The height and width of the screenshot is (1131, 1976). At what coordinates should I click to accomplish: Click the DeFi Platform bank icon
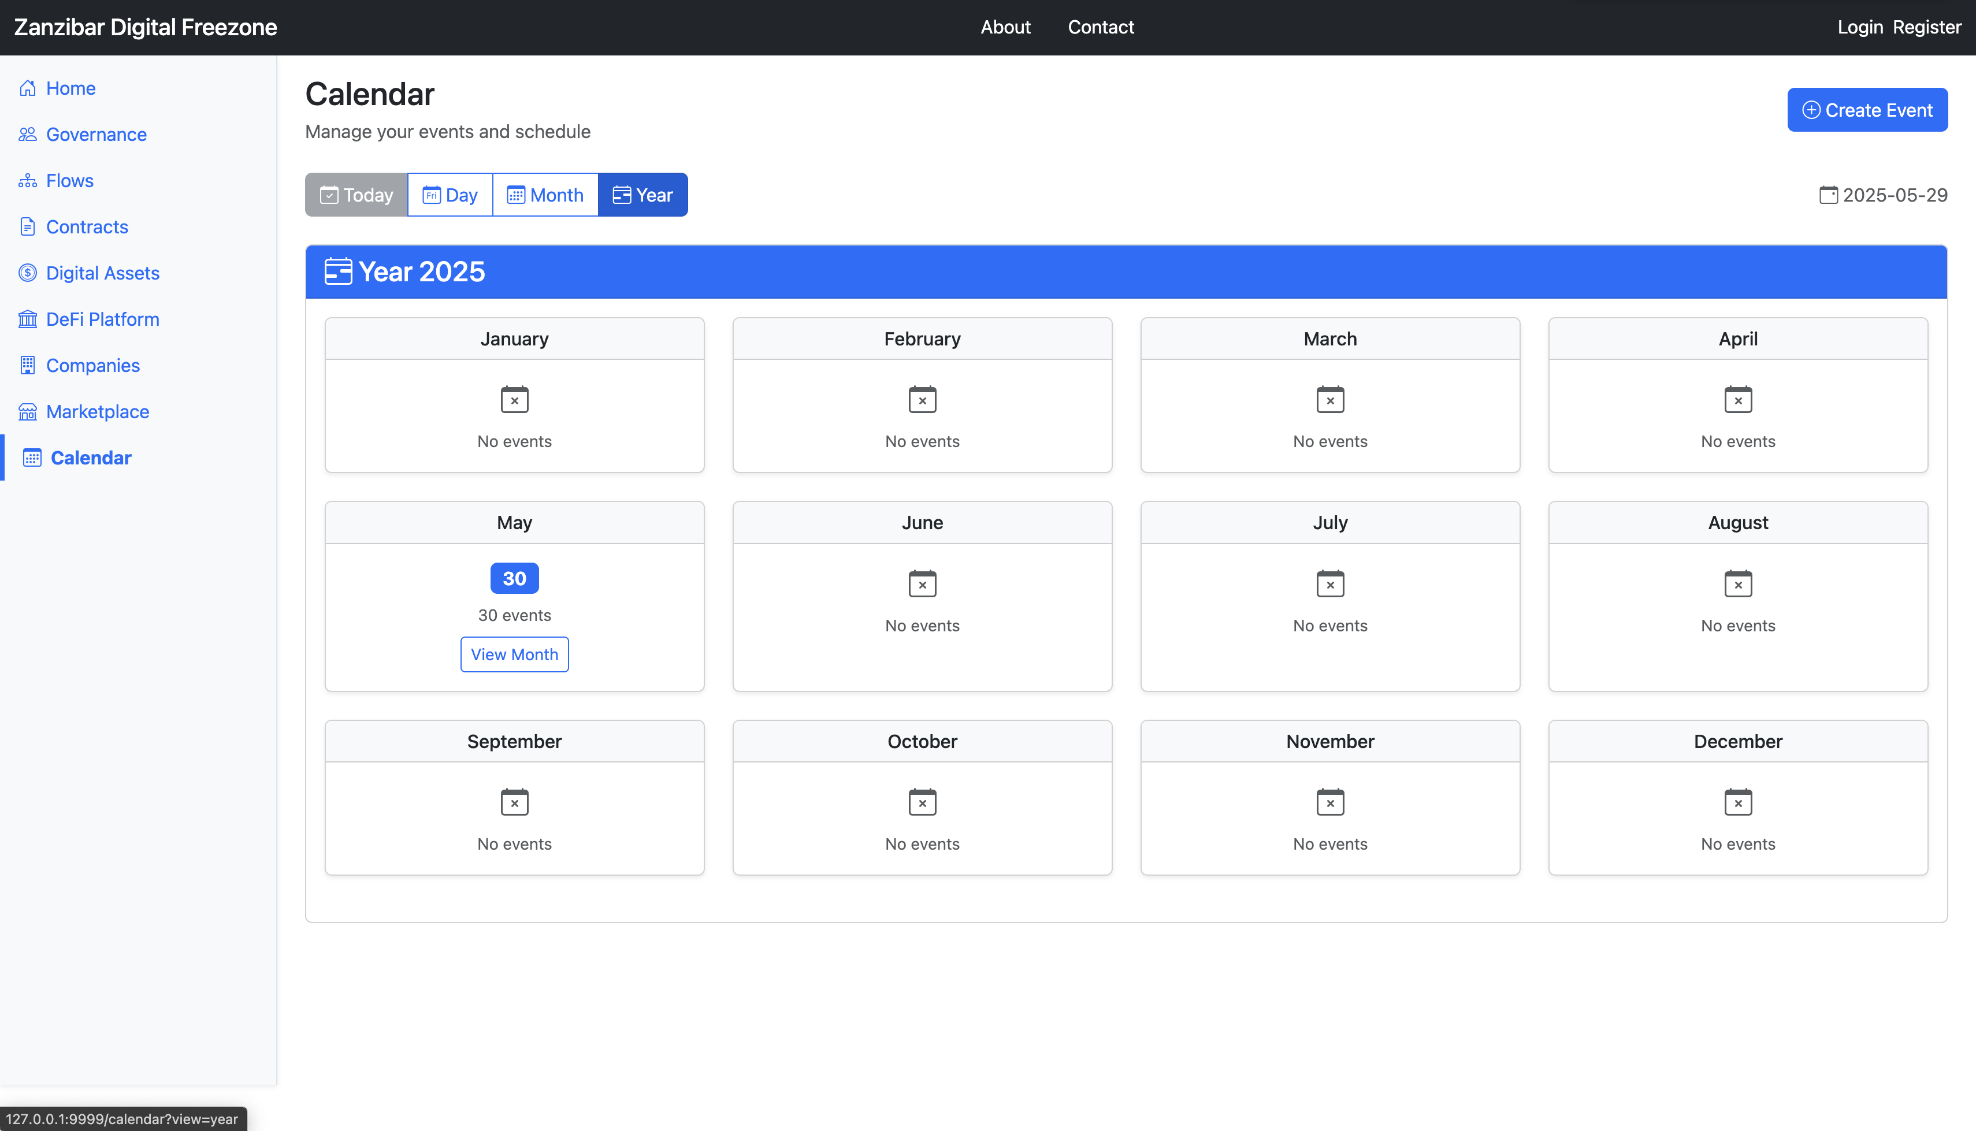coord(27,319)
